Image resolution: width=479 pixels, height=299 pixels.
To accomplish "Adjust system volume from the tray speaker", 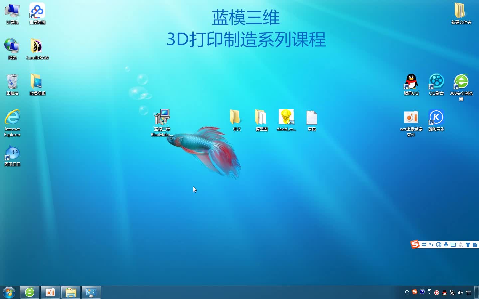I will pyautogui.click(x=460, y=293).
